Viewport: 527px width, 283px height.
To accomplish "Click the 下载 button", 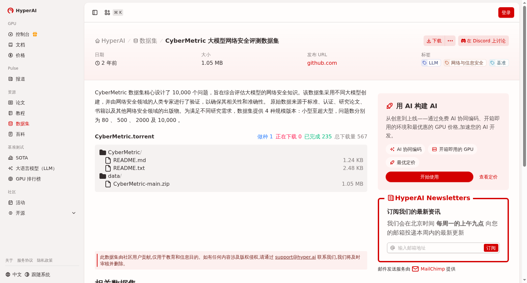I will pos(434,41).
